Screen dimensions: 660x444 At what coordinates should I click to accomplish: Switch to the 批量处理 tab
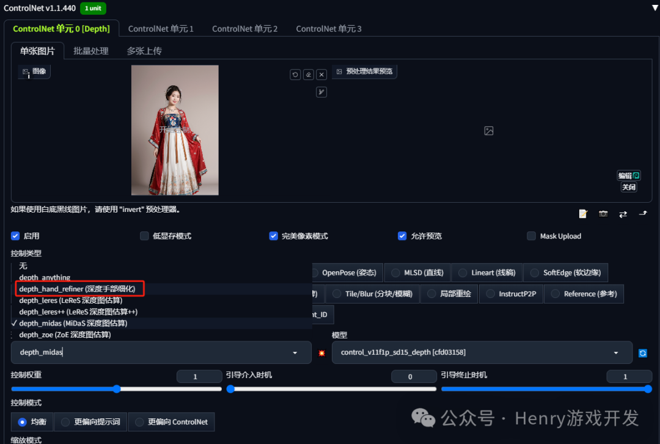90,51
